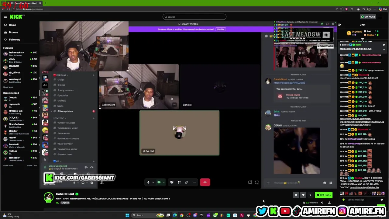Image resolution: width=389 pixels, height=219 pixels.
Task: Open camera options arrow in call bar
Action: (x=164, y=182)
